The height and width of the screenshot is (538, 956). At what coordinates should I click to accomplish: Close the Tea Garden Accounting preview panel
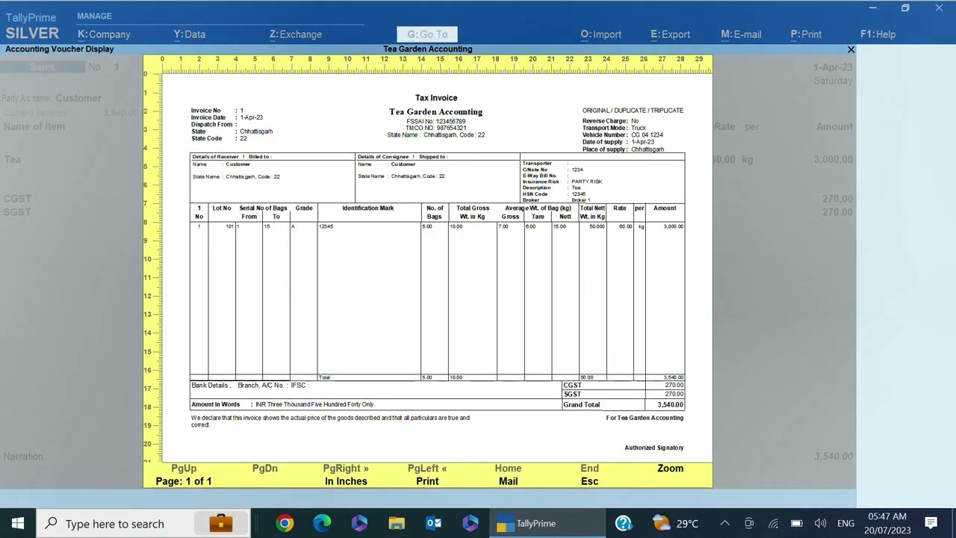(851, 49)
